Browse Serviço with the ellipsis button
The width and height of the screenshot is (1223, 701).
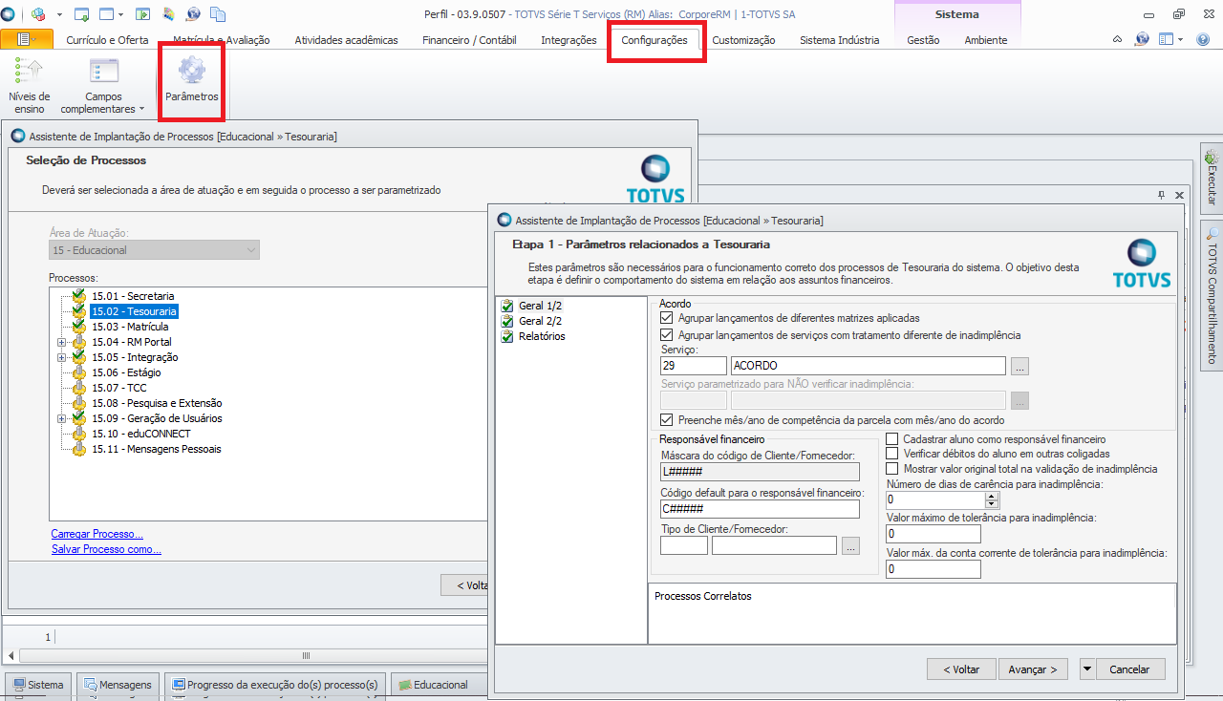pos(1019,366)
